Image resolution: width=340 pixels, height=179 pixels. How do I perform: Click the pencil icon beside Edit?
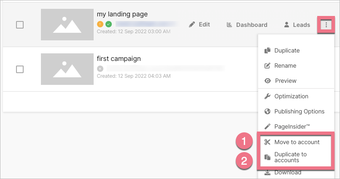[192, 25]
